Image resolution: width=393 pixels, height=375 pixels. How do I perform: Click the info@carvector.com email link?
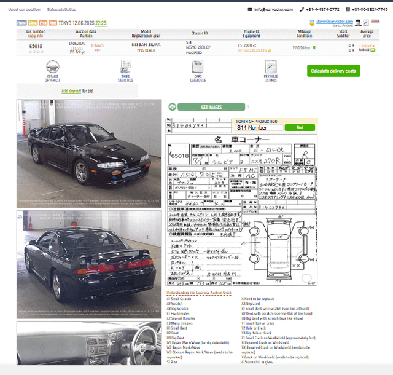pos(273,10)
